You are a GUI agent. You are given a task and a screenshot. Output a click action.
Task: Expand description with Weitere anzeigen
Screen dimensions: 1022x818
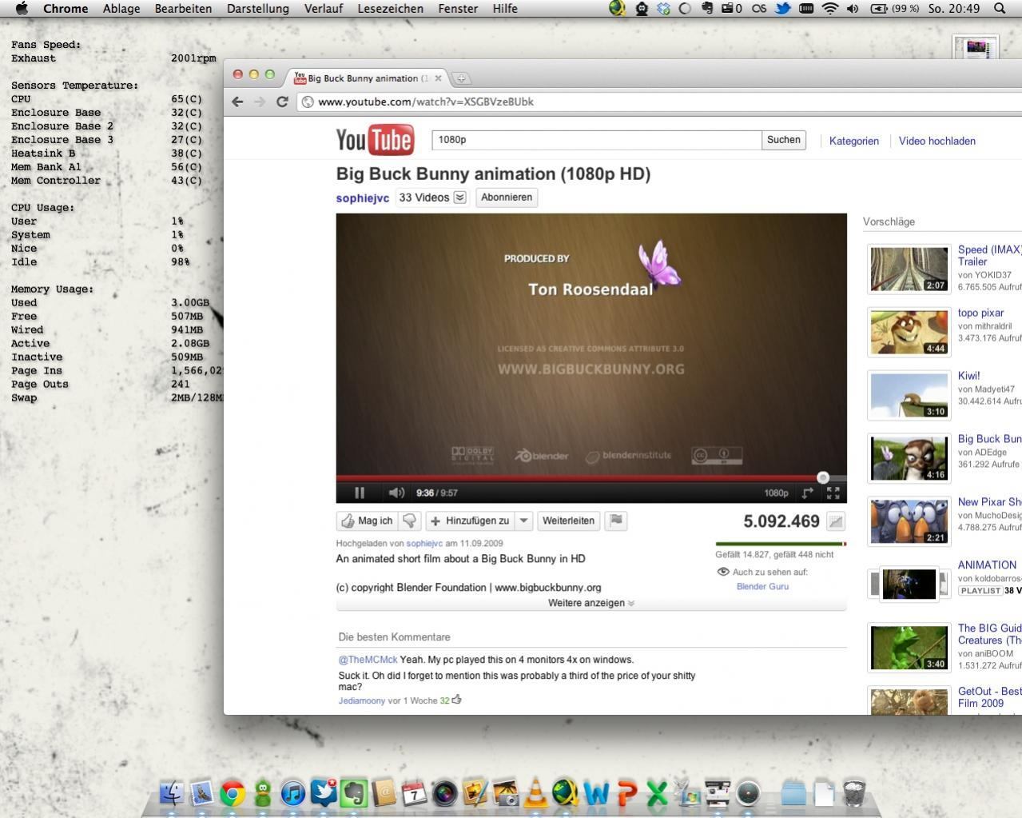tap(591, 603)
